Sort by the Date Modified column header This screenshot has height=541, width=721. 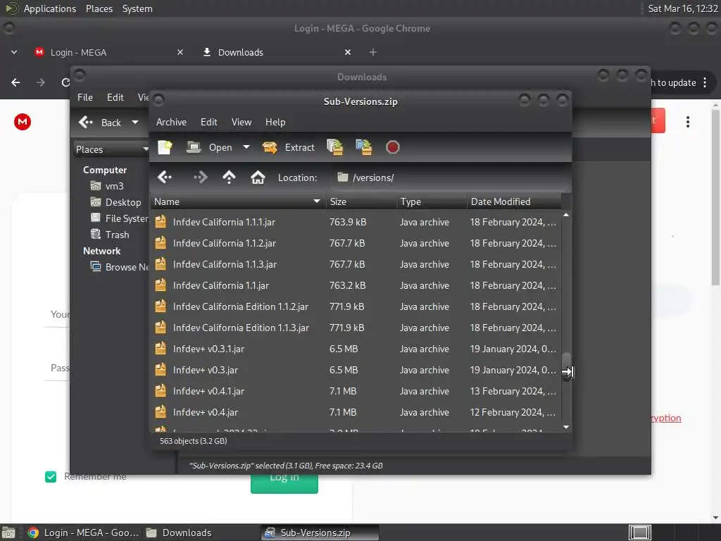coord(514,201)
